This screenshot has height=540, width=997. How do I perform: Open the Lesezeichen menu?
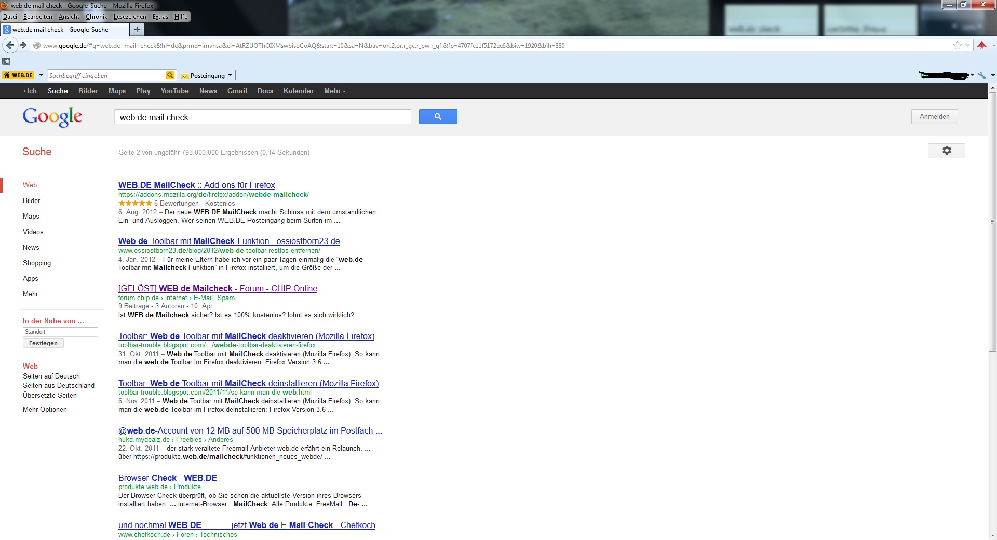pos(130,17)
